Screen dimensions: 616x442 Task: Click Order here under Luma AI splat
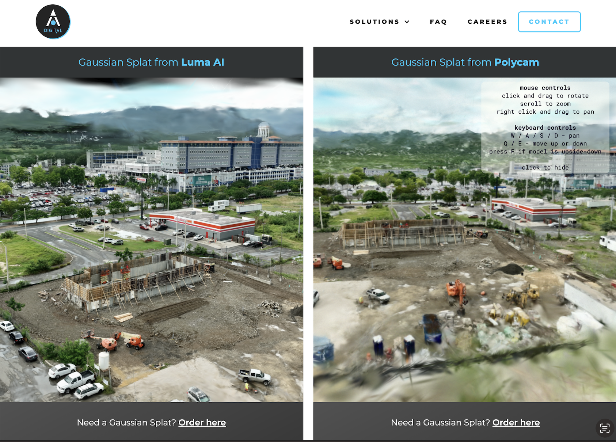[x=202, y=423]
